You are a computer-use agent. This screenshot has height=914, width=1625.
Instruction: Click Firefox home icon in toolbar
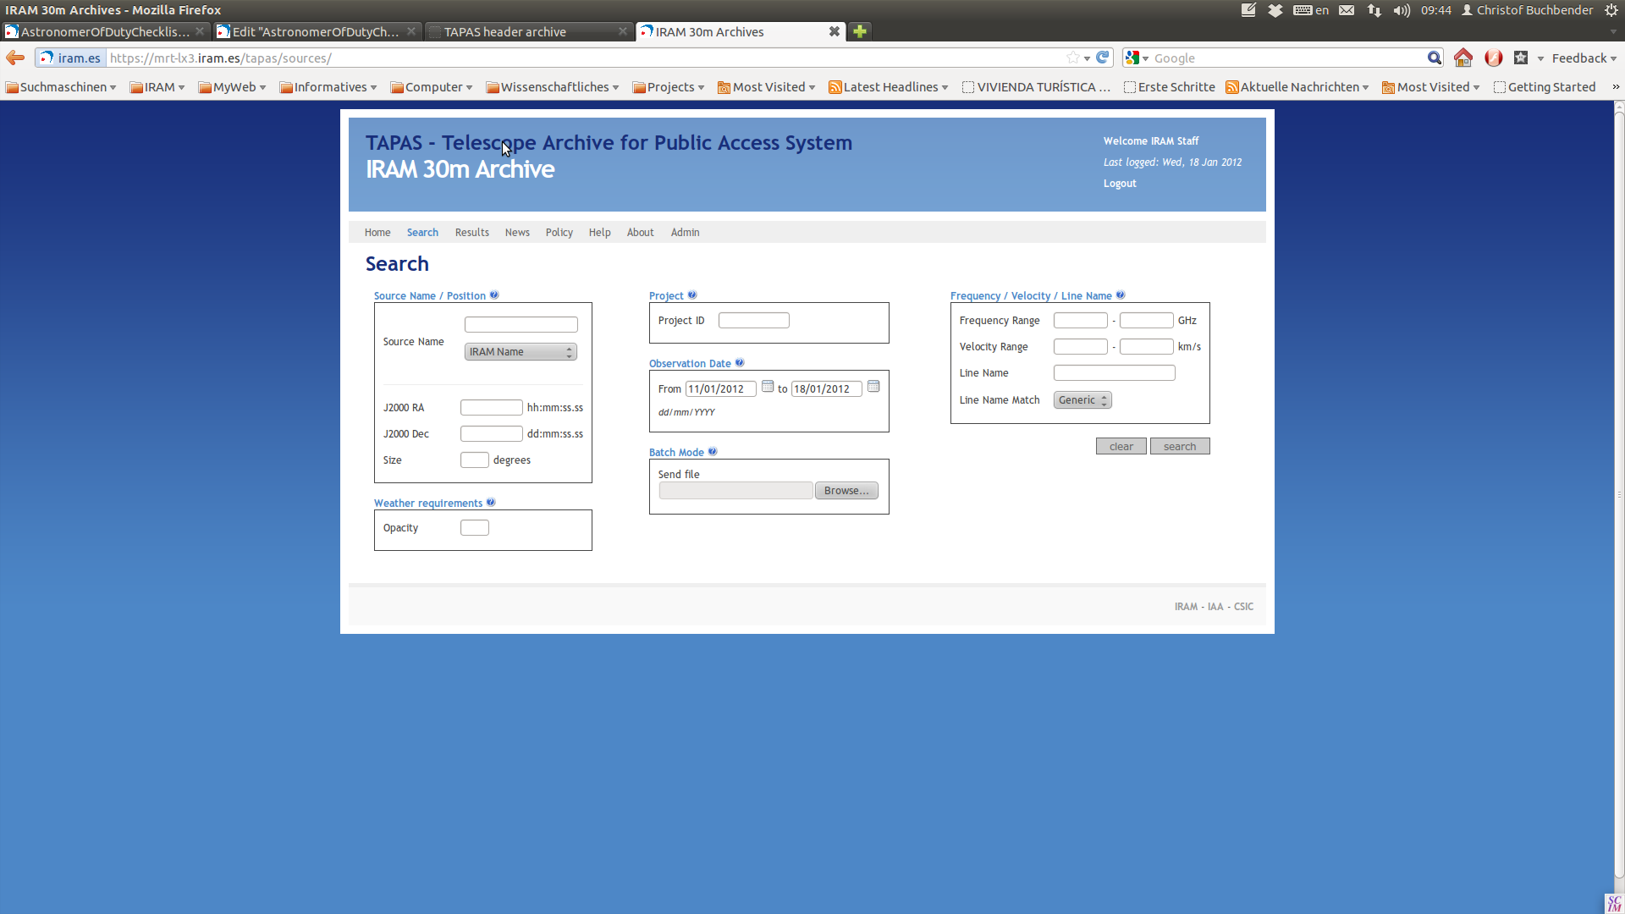coord(1462,58)
